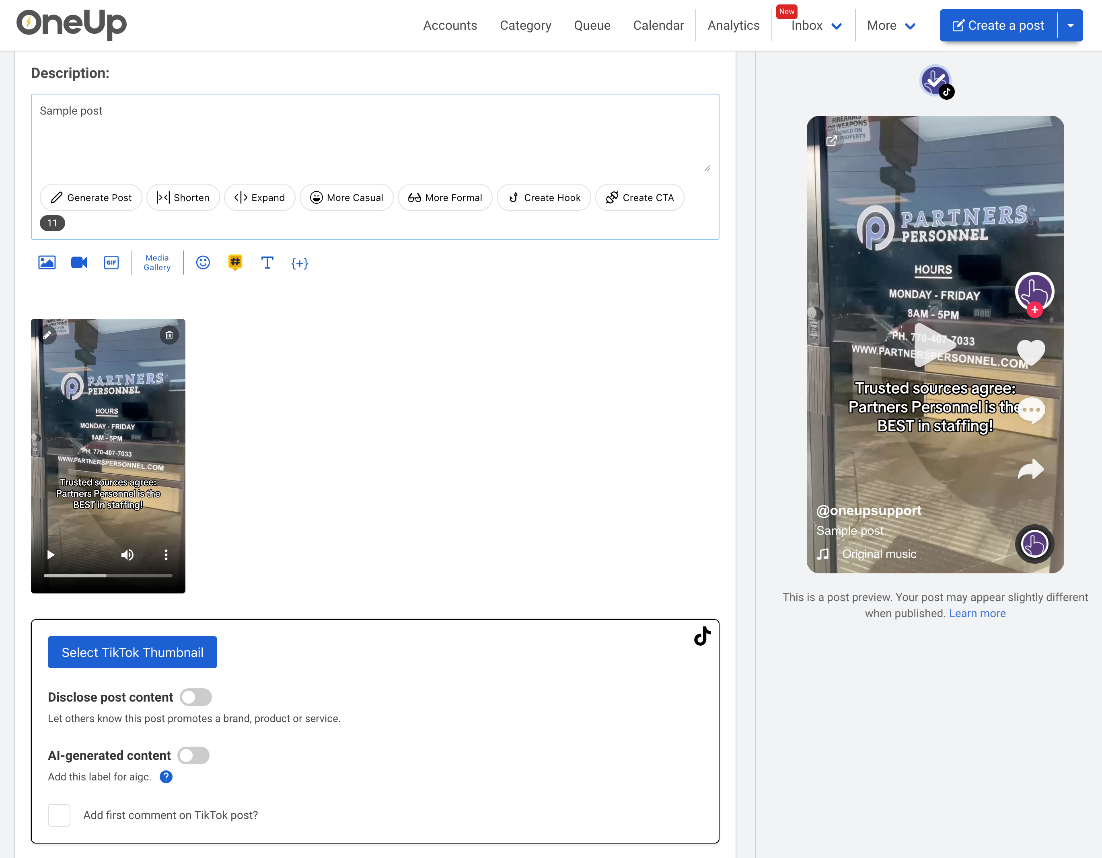
Task: Click the yellow hashtag generator icon
Action: pyautogui.click(x=235, y=262)
